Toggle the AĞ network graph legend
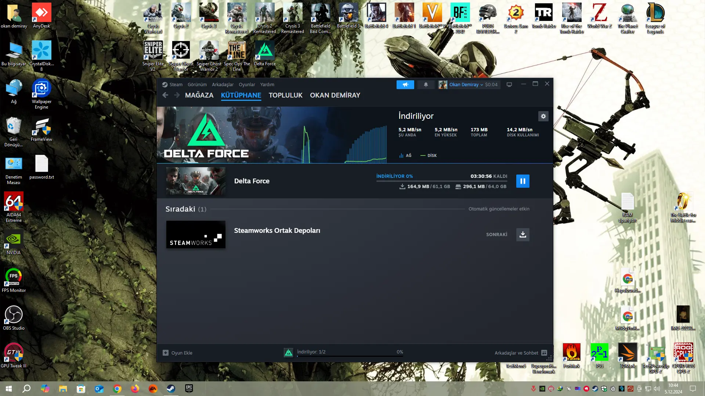705x396 pixels. click(405, 155)
